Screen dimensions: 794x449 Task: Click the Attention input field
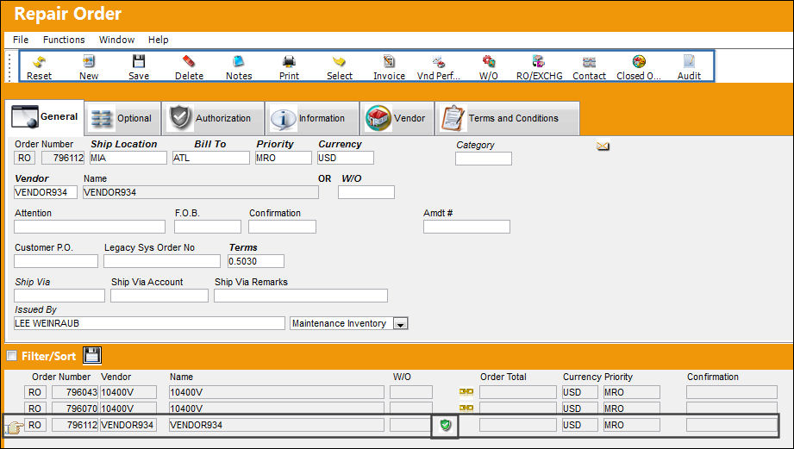[x=90, y=227]
